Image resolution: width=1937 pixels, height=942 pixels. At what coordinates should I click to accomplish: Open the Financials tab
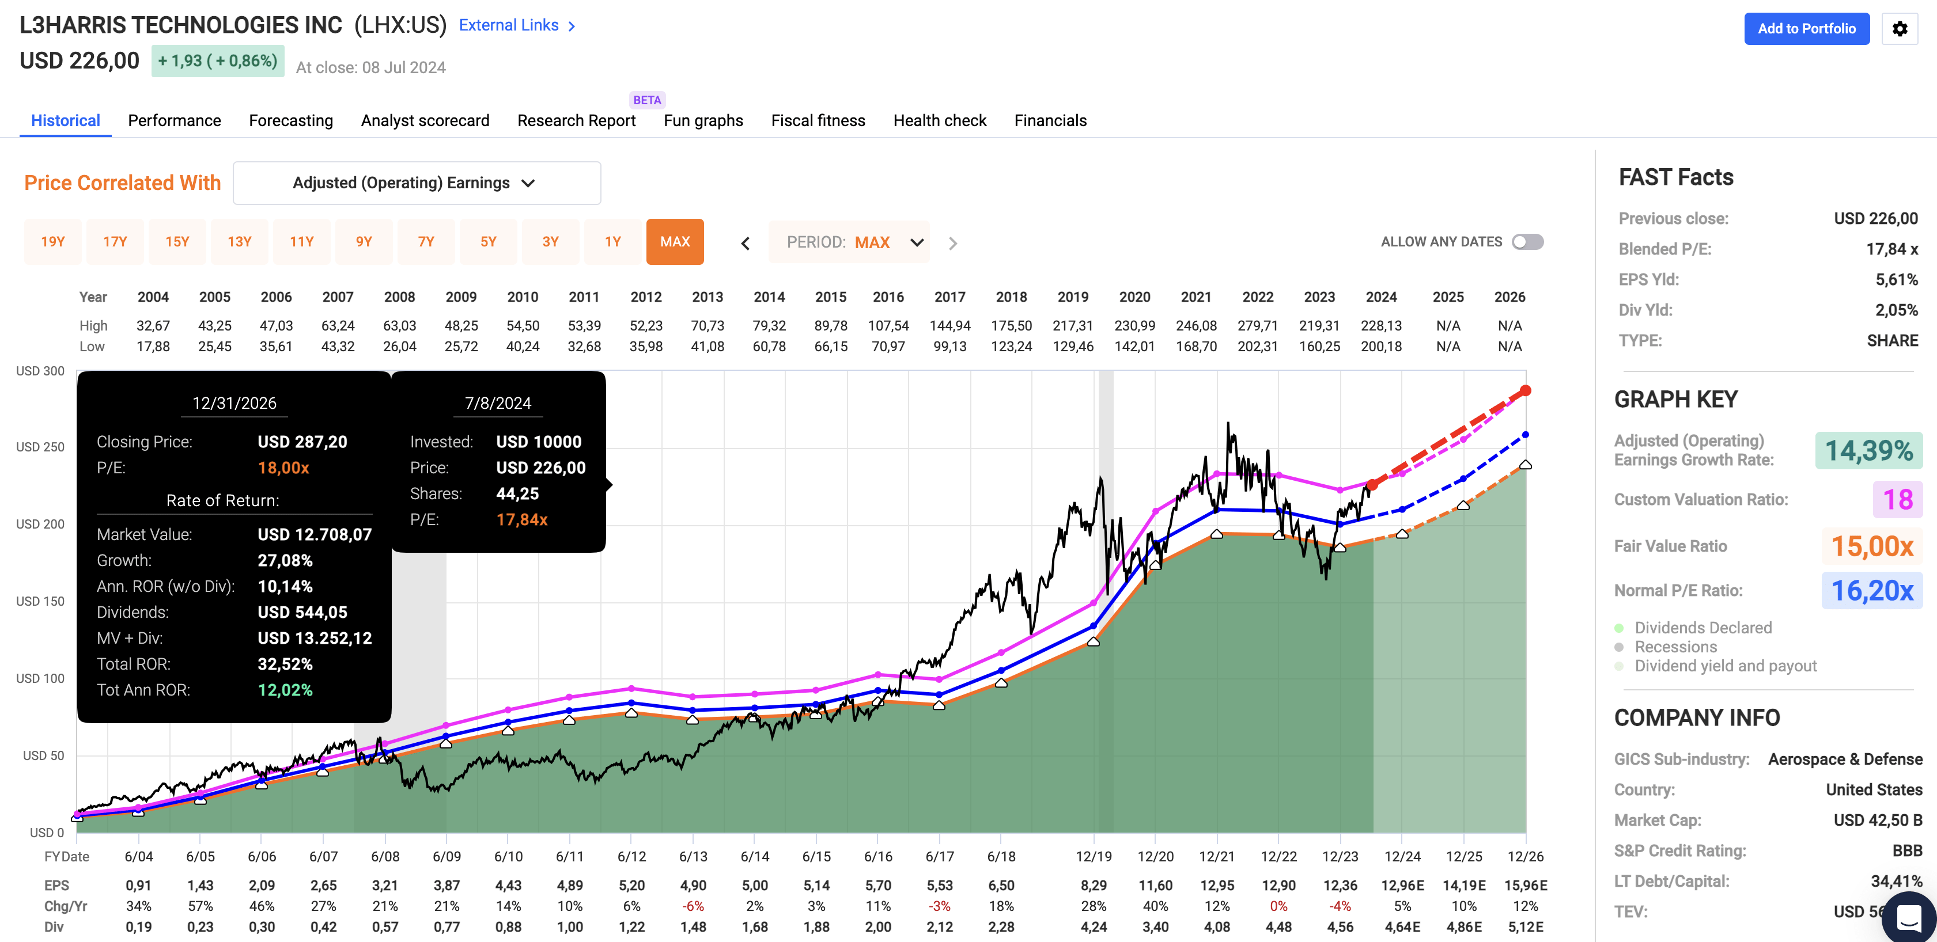click(1050, 120)
